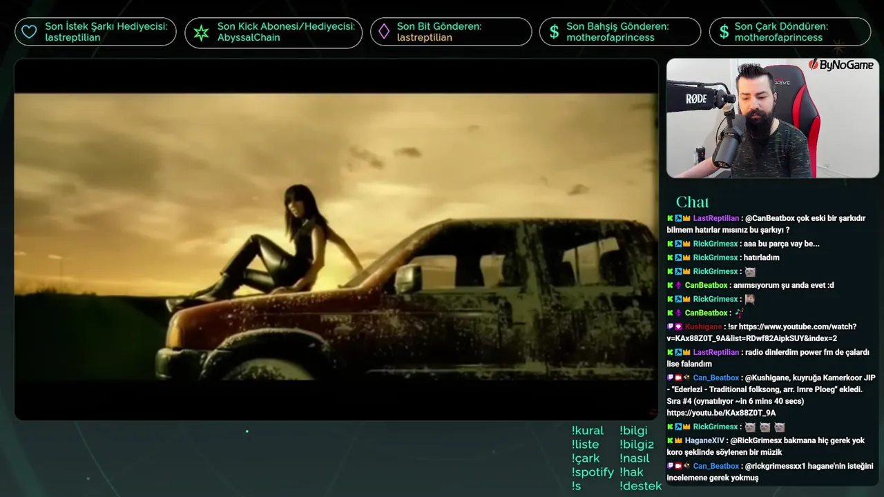Click the music video player
This screenshot has width=884, height=497.
coord(336,239)
